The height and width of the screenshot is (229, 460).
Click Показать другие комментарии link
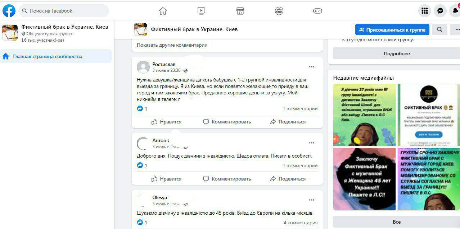[x=172, y=45]
